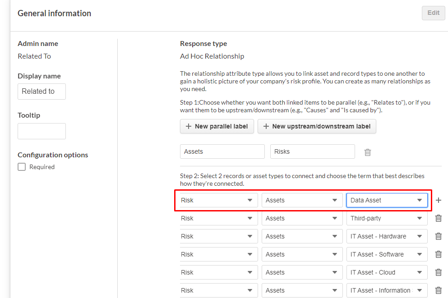Click the Assets label text field
This screenshot has width=448, height=298.
(222, 151)
